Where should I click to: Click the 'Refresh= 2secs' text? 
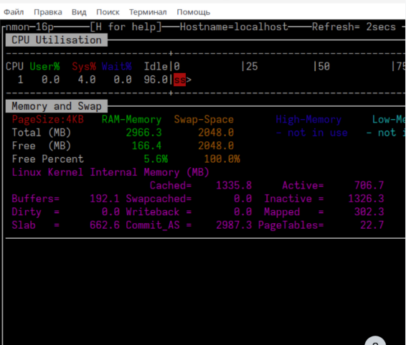[x=354, y=27]
